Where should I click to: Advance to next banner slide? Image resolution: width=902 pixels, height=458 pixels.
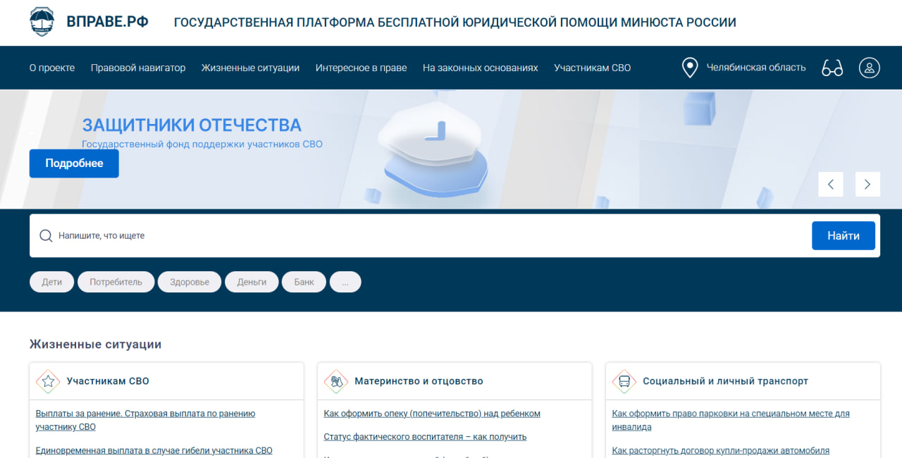click(x=867, y=184)
